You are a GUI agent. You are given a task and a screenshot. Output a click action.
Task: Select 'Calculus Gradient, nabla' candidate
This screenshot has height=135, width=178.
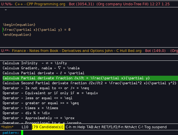point(41,68)
